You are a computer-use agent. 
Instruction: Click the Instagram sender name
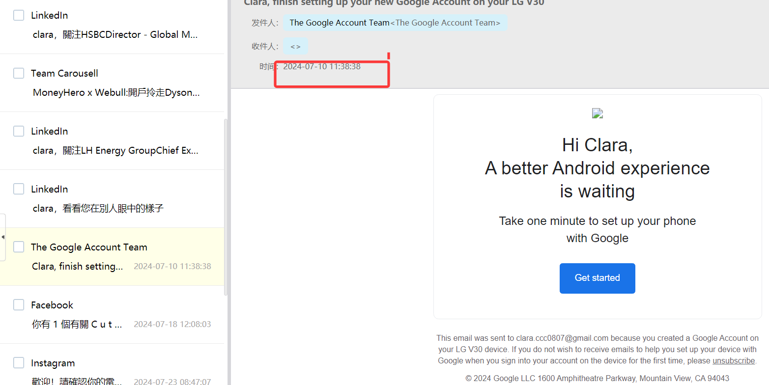click(x=53, y=363)
